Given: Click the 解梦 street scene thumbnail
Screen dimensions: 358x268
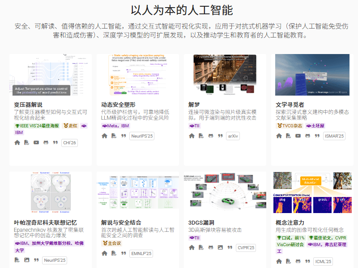Looking at the screenshot, I should pyautogui.click(x=225, y=75).
